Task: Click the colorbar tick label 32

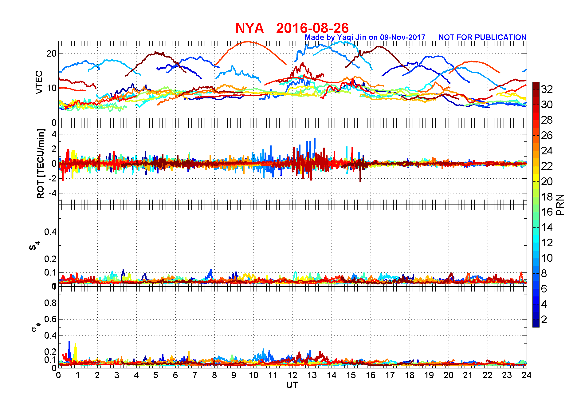Action: tap(547, 89)
